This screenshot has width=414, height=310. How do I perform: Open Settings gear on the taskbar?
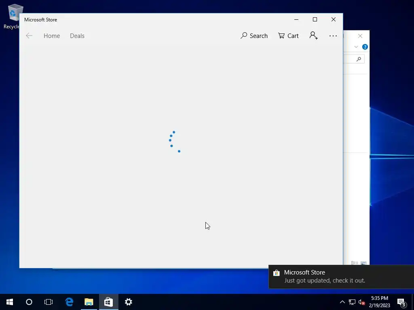(128, 302)
